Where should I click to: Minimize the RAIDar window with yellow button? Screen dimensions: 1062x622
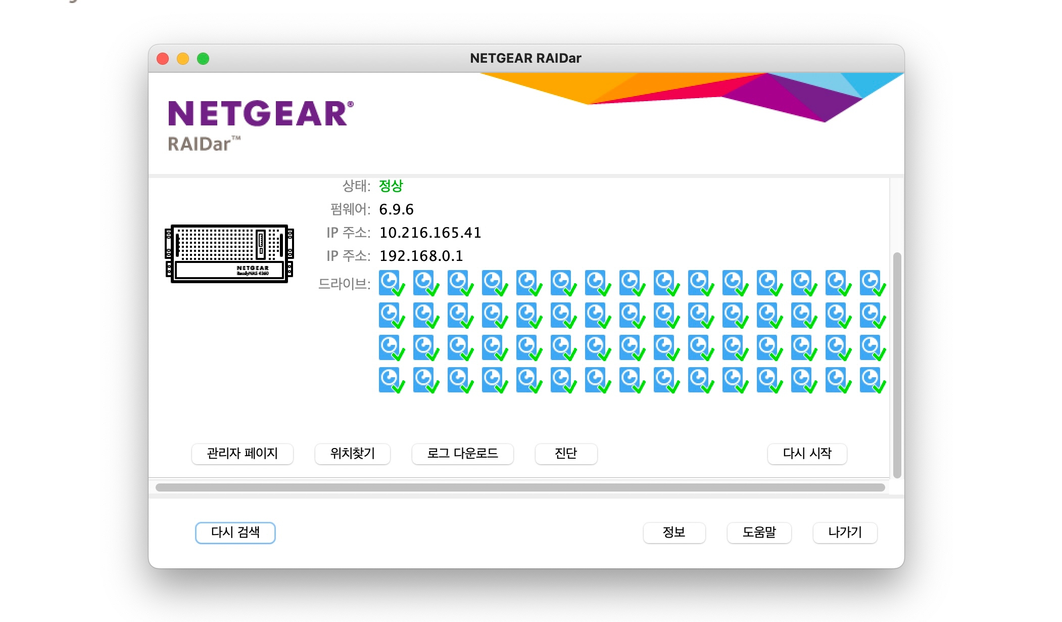[x=183, y=59]
